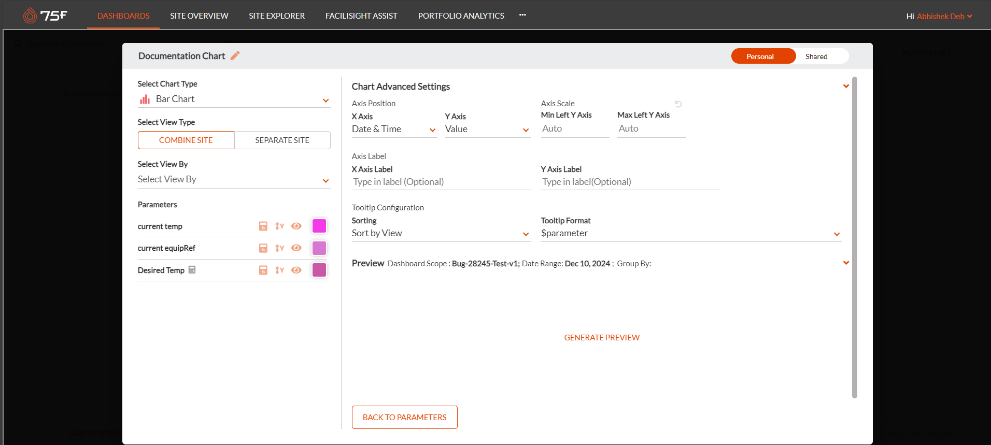The height and width of the screenshot is (445, 991).
Task: Open the Y Axis Value dropdown
Action: [x=487, y=130]
